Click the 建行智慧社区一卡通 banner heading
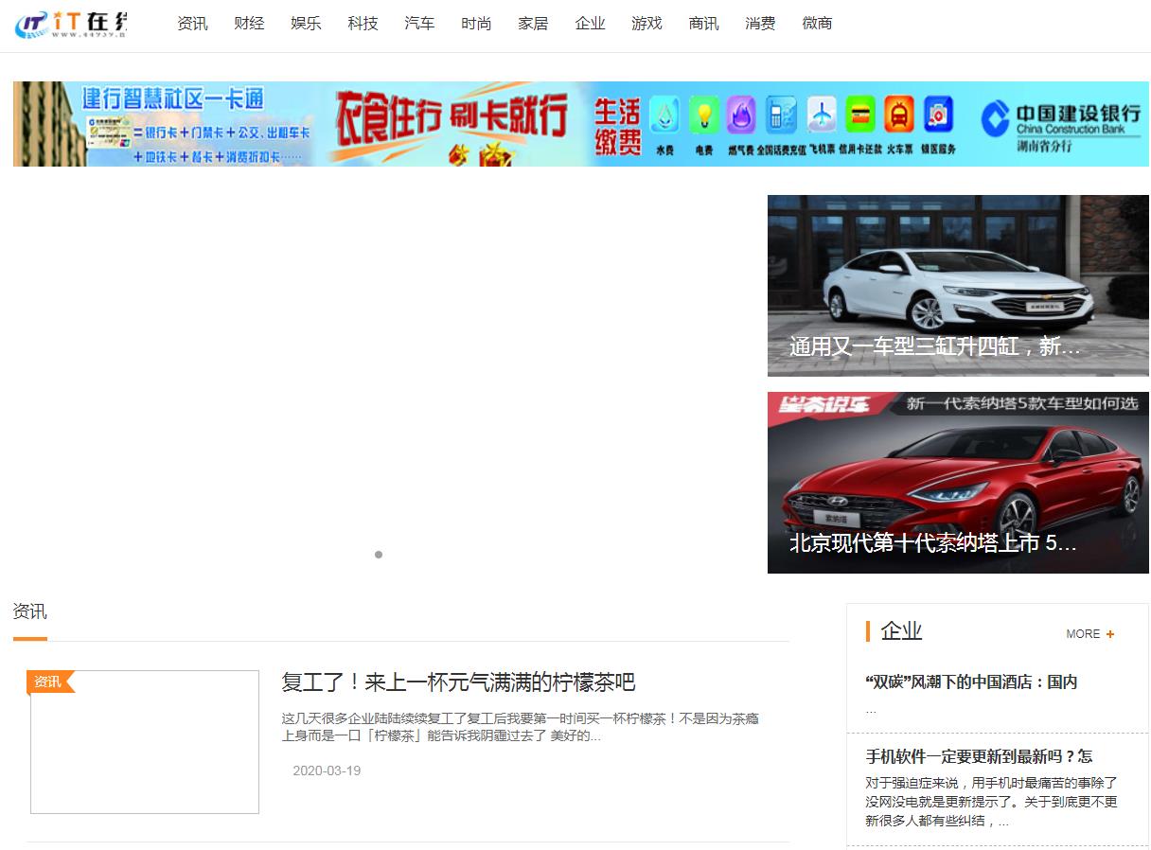The width and height of the screenshot is (1151, 850). click(173, 98)
